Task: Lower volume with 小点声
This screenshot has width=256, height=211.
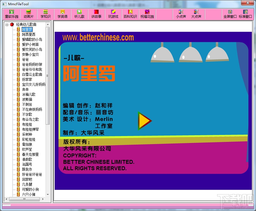Action: (181, 14)
